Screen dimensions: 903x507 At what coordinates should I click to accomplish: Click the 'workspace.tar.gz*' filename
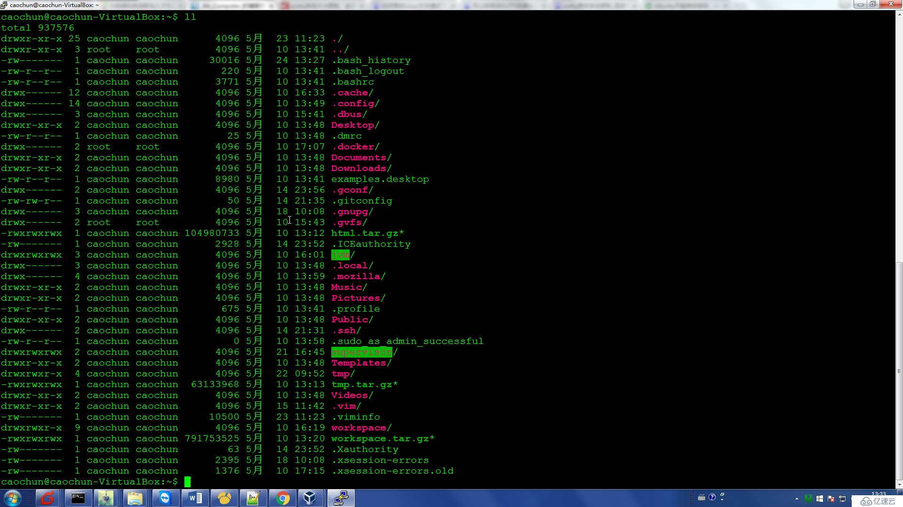pos(383,438)
